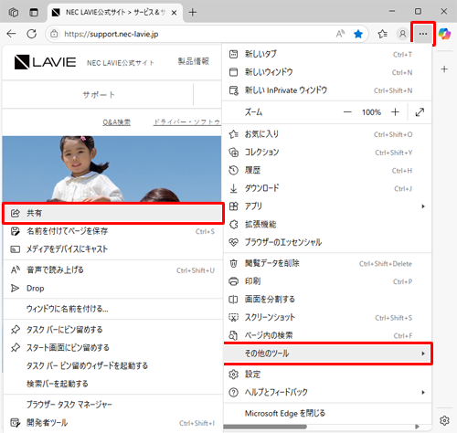The image size is (457, 433).
Task: Select スクリーンショット menu item
Action: point(327,318)
